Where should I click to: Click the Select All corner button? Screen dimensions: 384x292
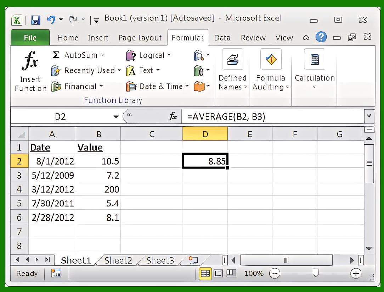(x=20, y=134)
